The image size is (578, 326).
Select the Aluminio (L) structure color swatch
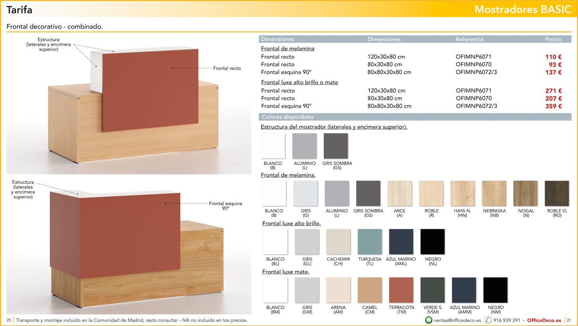tap(304, 146)
